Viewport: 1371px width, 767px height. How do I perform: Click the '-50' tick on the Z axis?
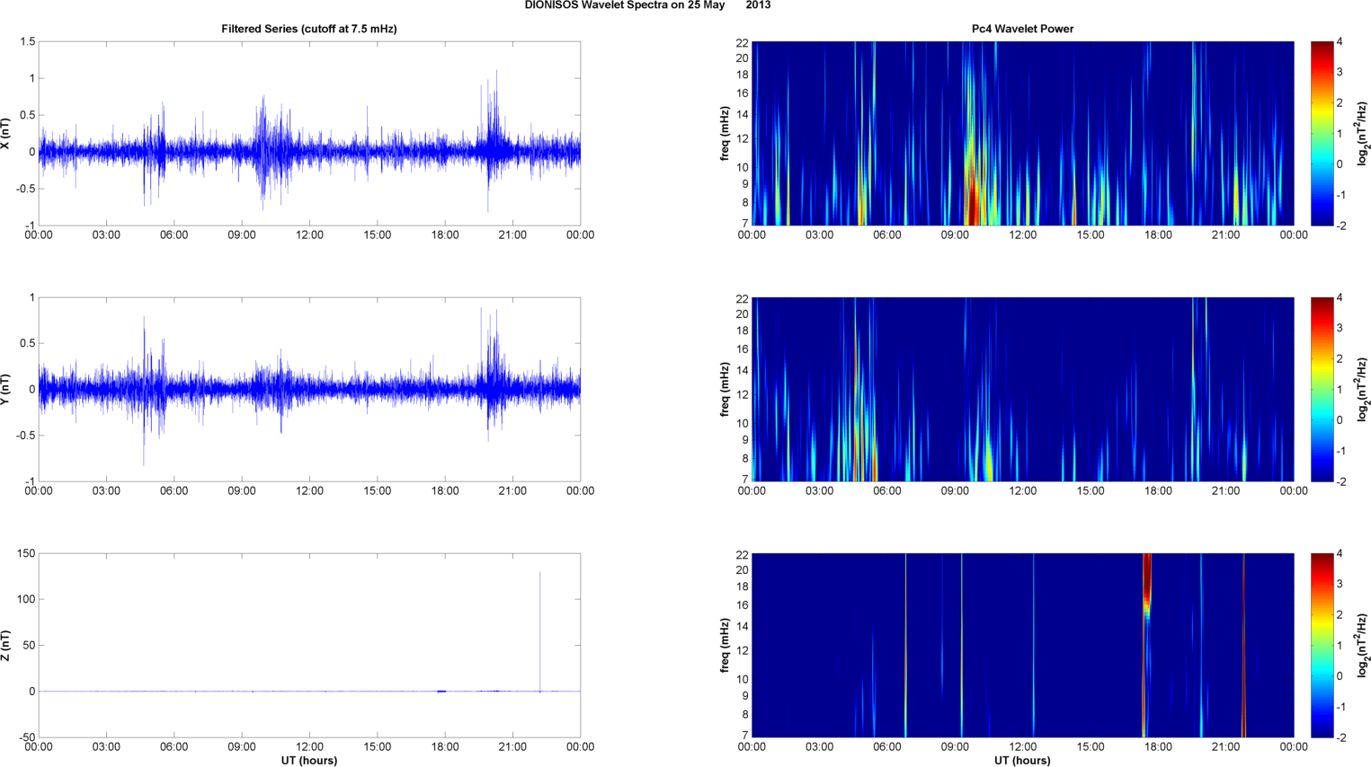25,738
